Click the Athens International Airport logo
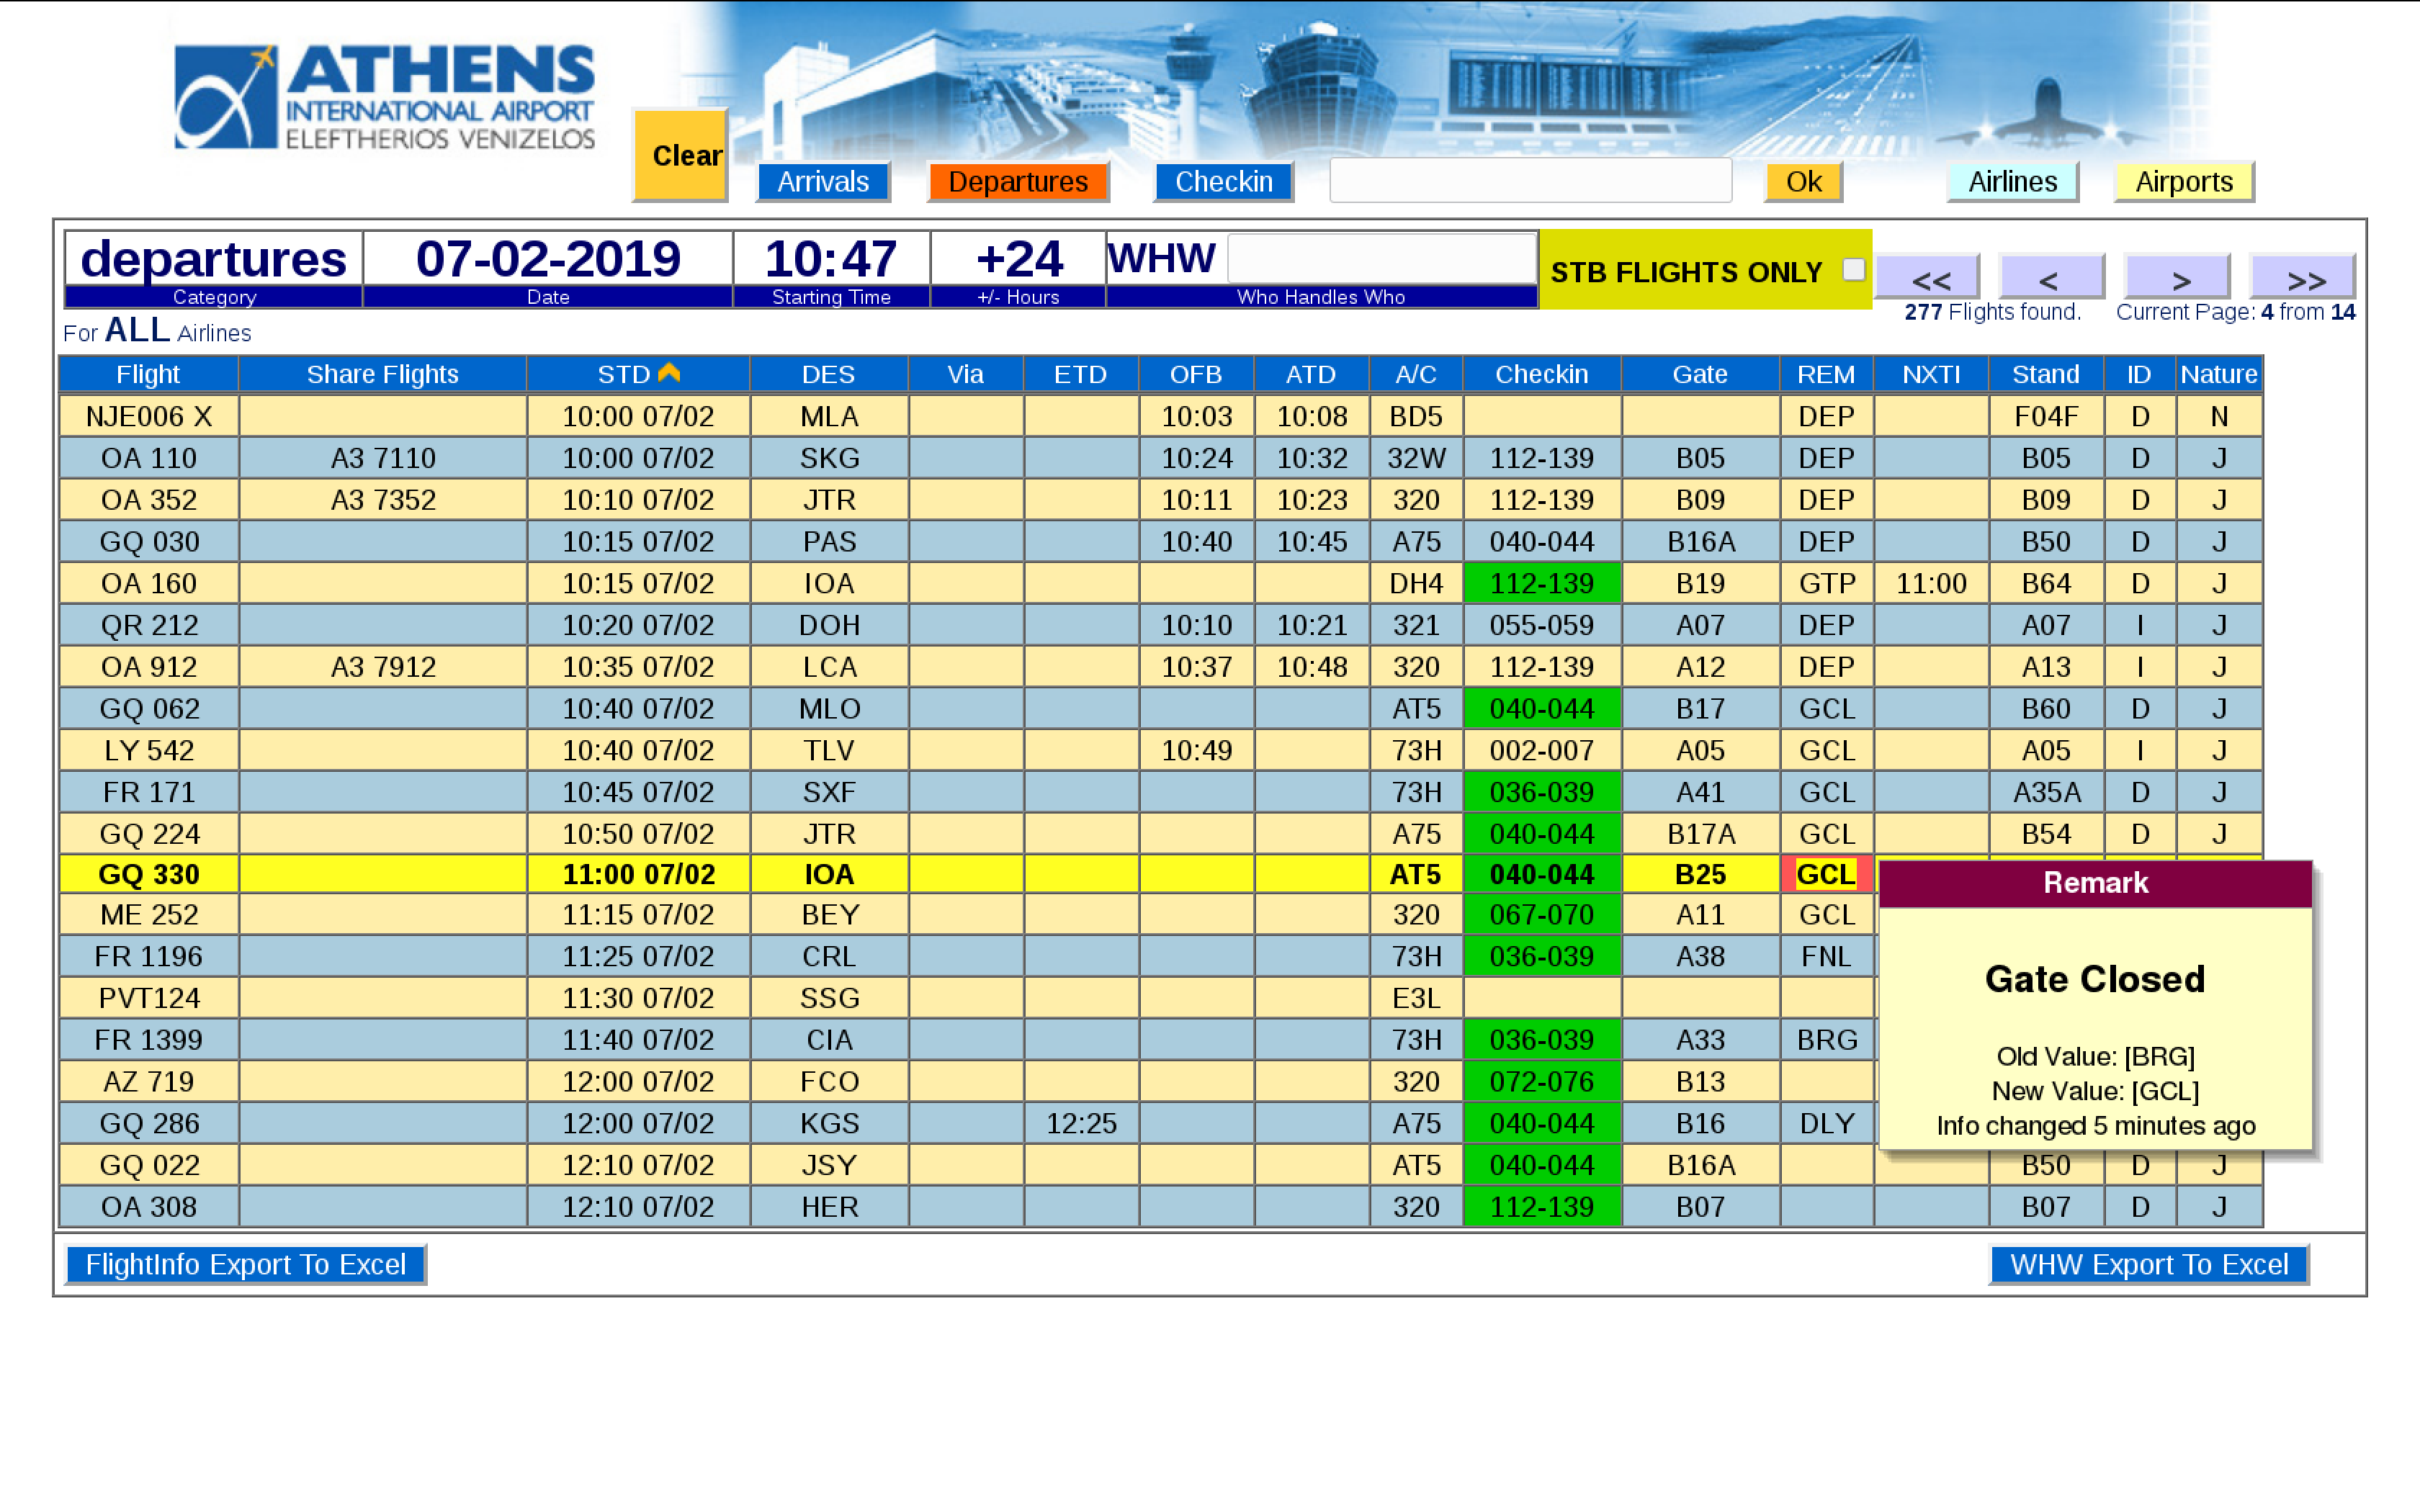This screenshot has height=1512, width=2420. pyautogui.click(x=384, y=96)
